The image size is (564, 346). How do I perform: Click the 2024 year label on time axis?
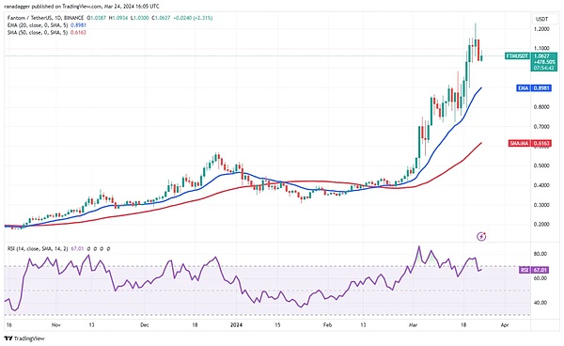point(236,325)
